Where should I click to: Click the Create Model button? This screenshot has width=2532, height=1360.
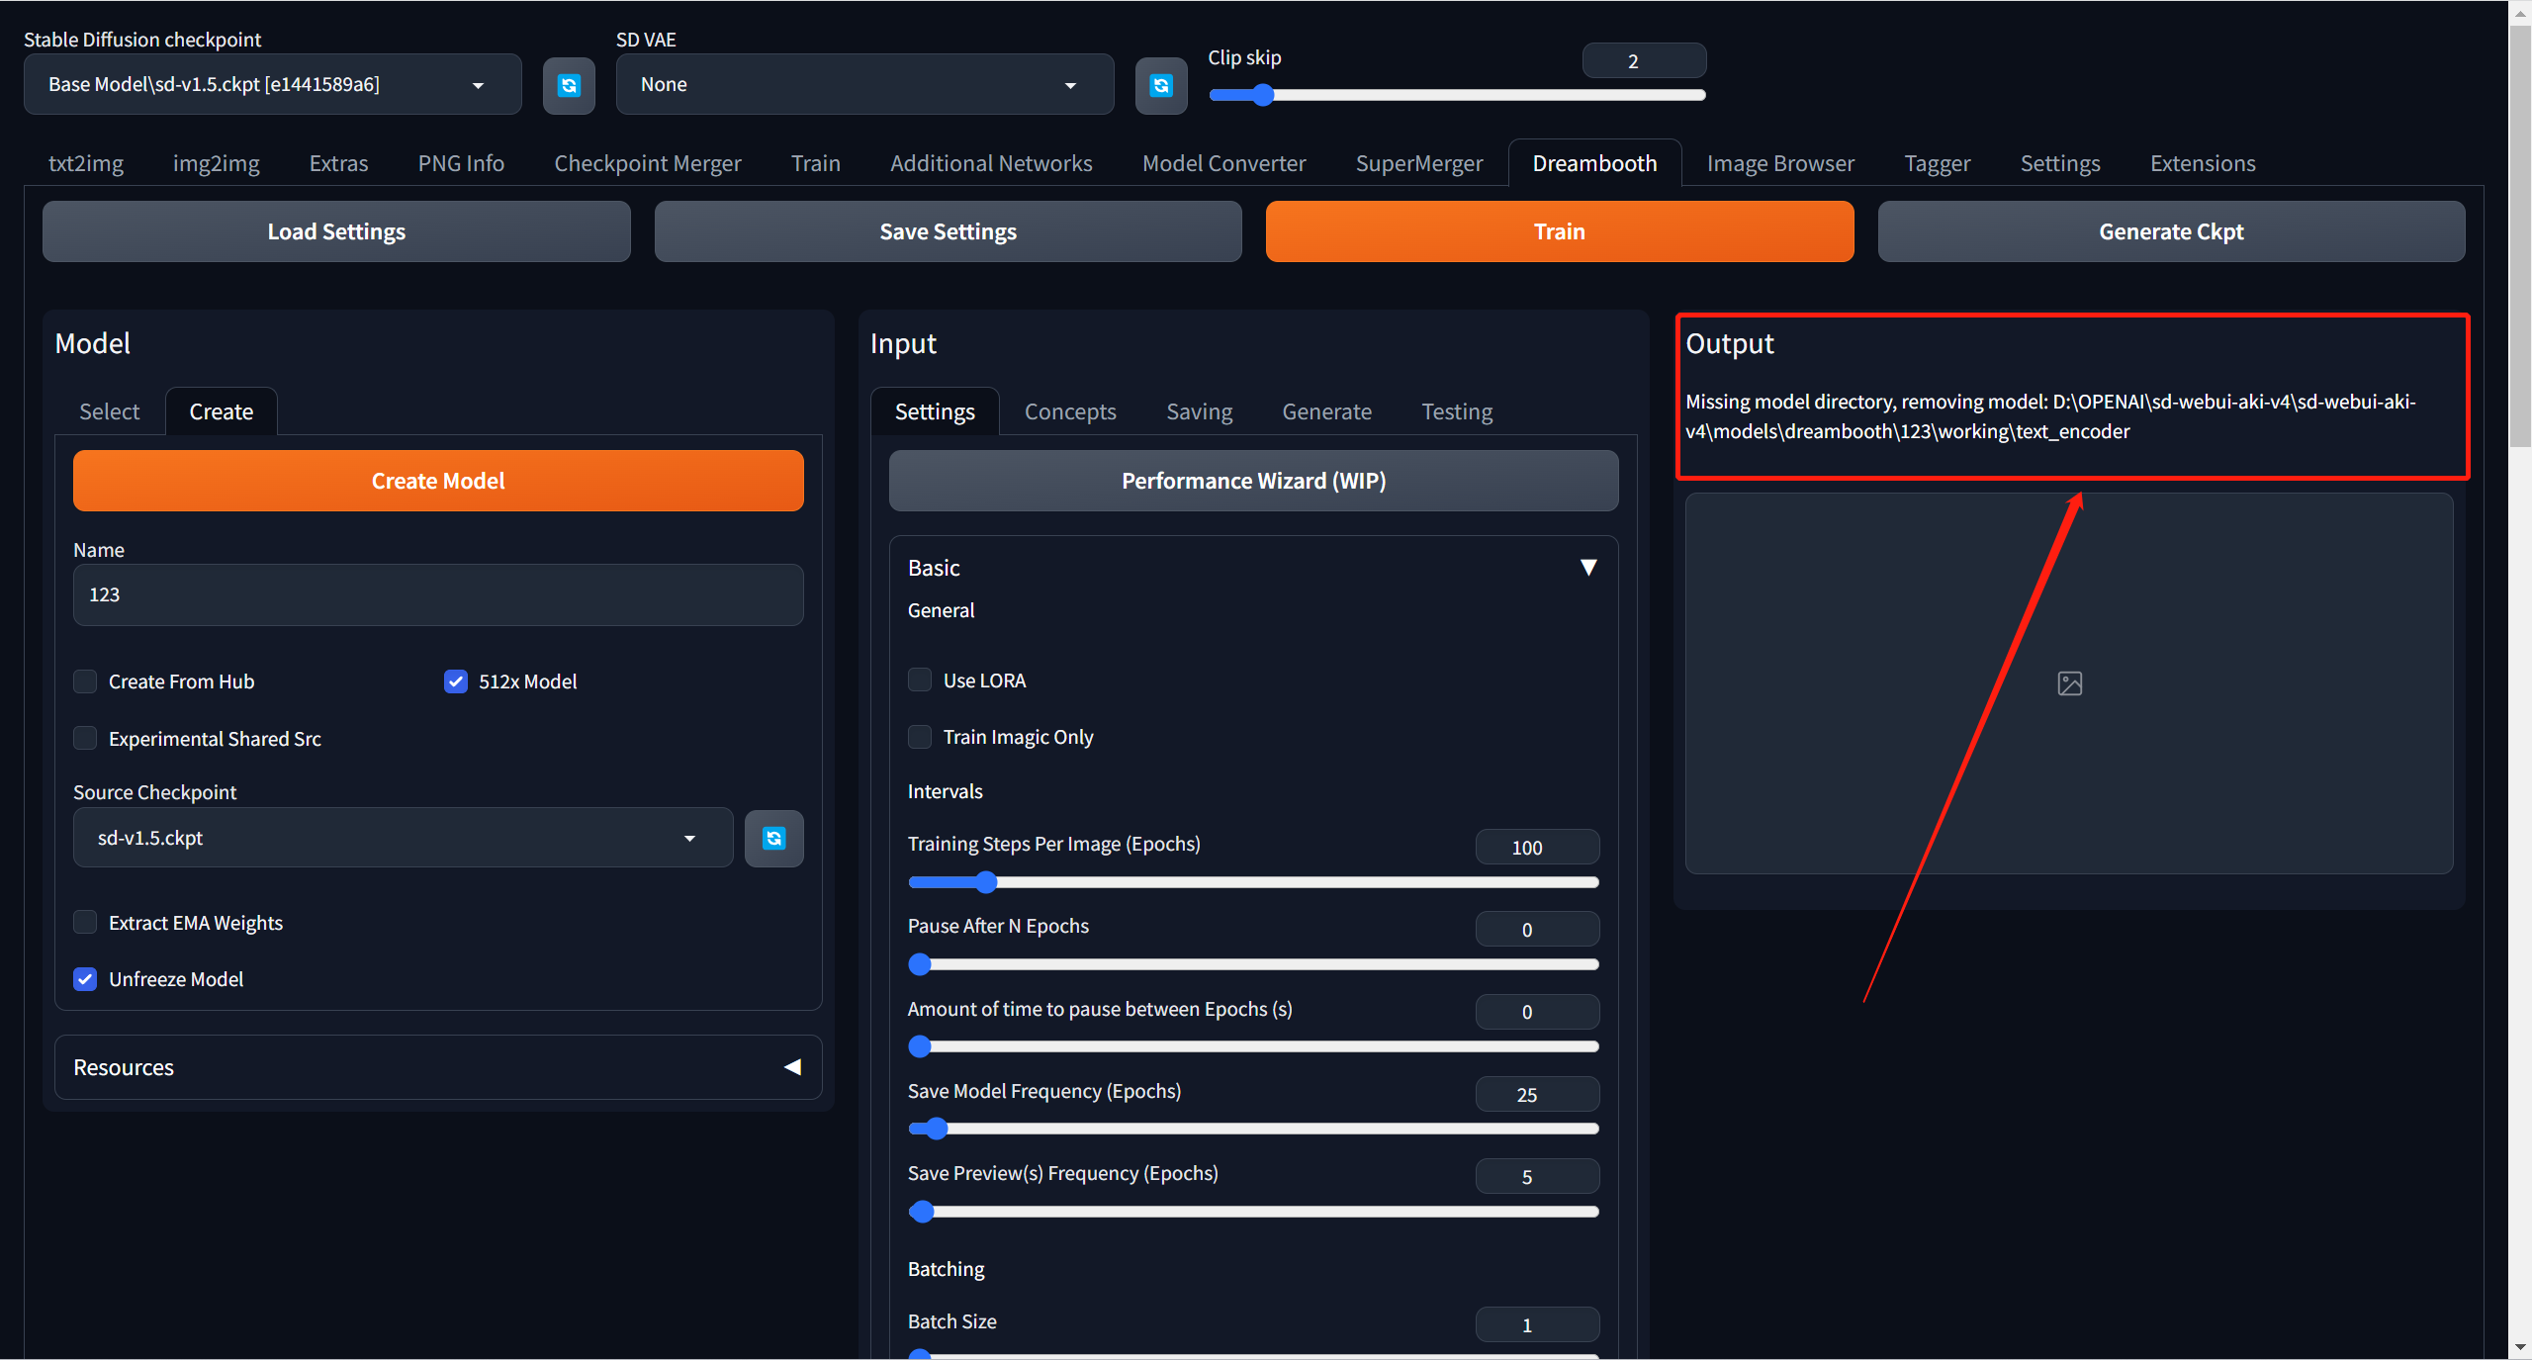(x=438, y=481)
